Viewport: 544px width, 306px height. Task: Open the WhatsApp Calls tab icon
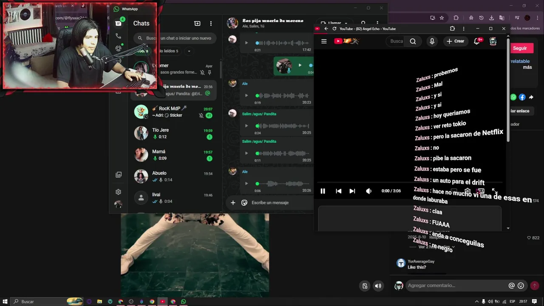(x=118, y=36)
